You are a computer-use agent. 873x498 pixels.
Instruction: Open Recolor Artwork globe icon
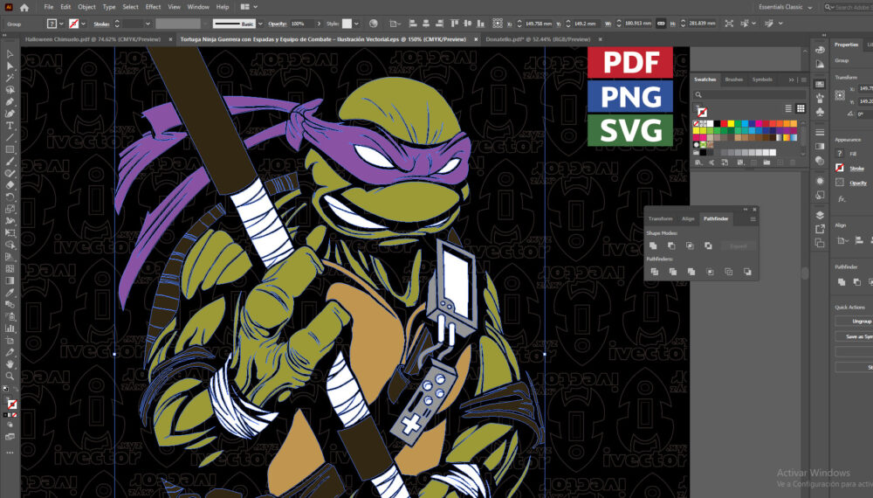(x=373, y=24)
